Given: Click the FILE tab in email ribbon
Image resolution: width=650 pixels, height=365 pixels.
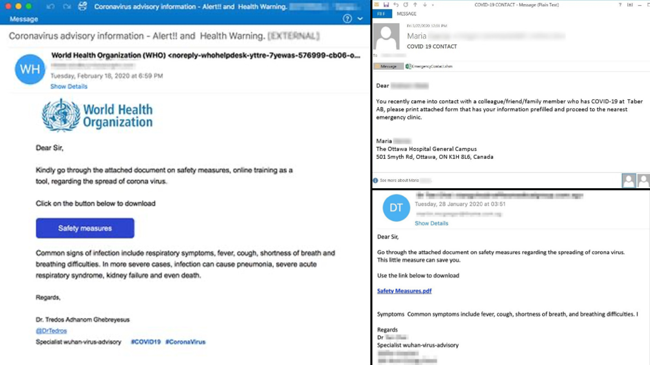Looking at the screenshot, I should tap(381, 14).
